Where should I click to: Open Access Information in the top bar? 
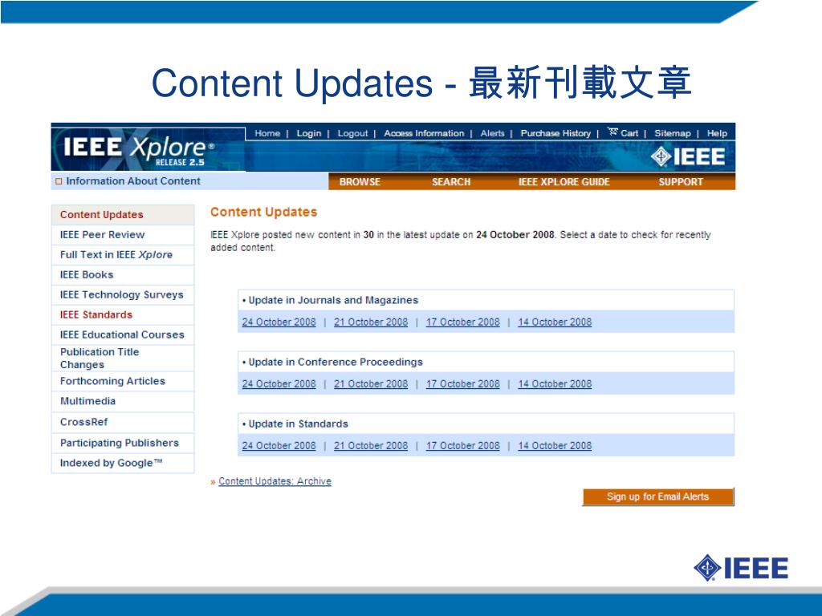click(x=424, y=133)
